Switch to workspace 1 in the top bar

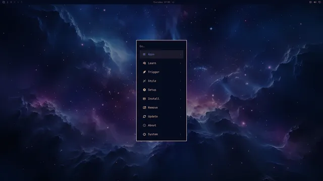coord(8,2)
